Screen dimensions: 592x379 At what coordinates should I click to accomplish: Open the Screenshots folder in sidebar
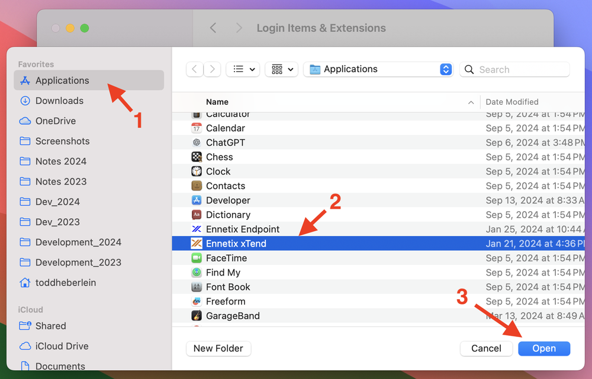pos(89,141)
